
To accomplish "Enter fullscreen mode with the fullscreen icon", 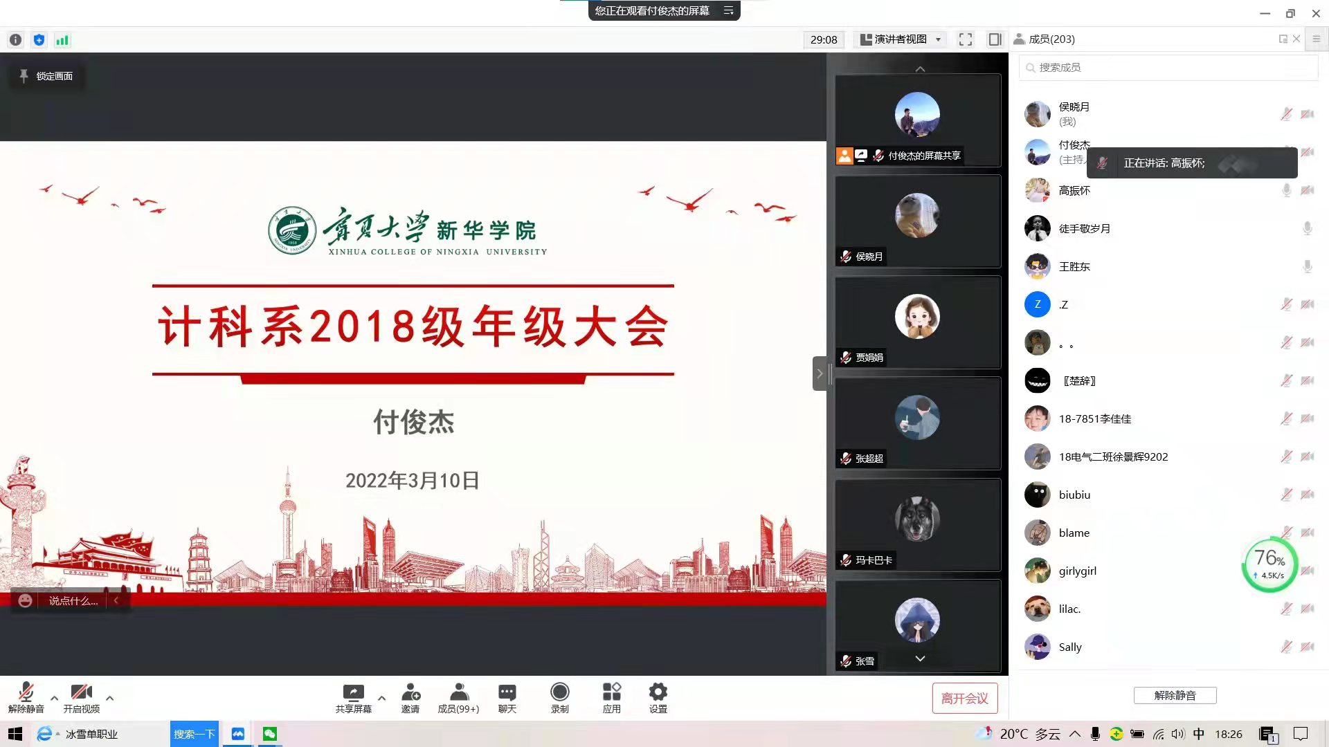I will [x=966, y=39].
